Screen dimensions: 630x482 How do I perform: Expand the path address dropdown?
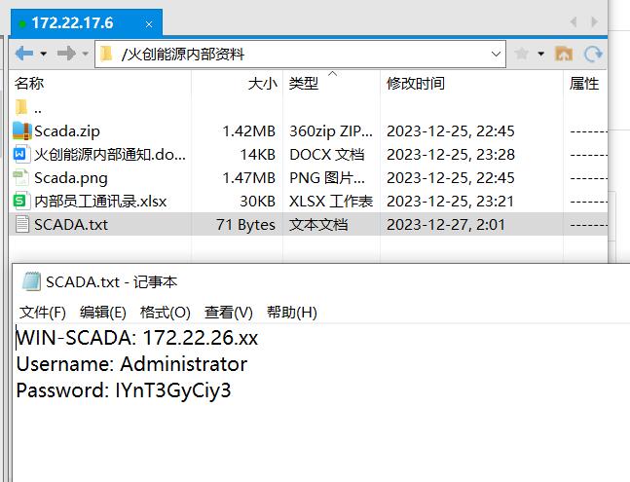click(497, 54)
